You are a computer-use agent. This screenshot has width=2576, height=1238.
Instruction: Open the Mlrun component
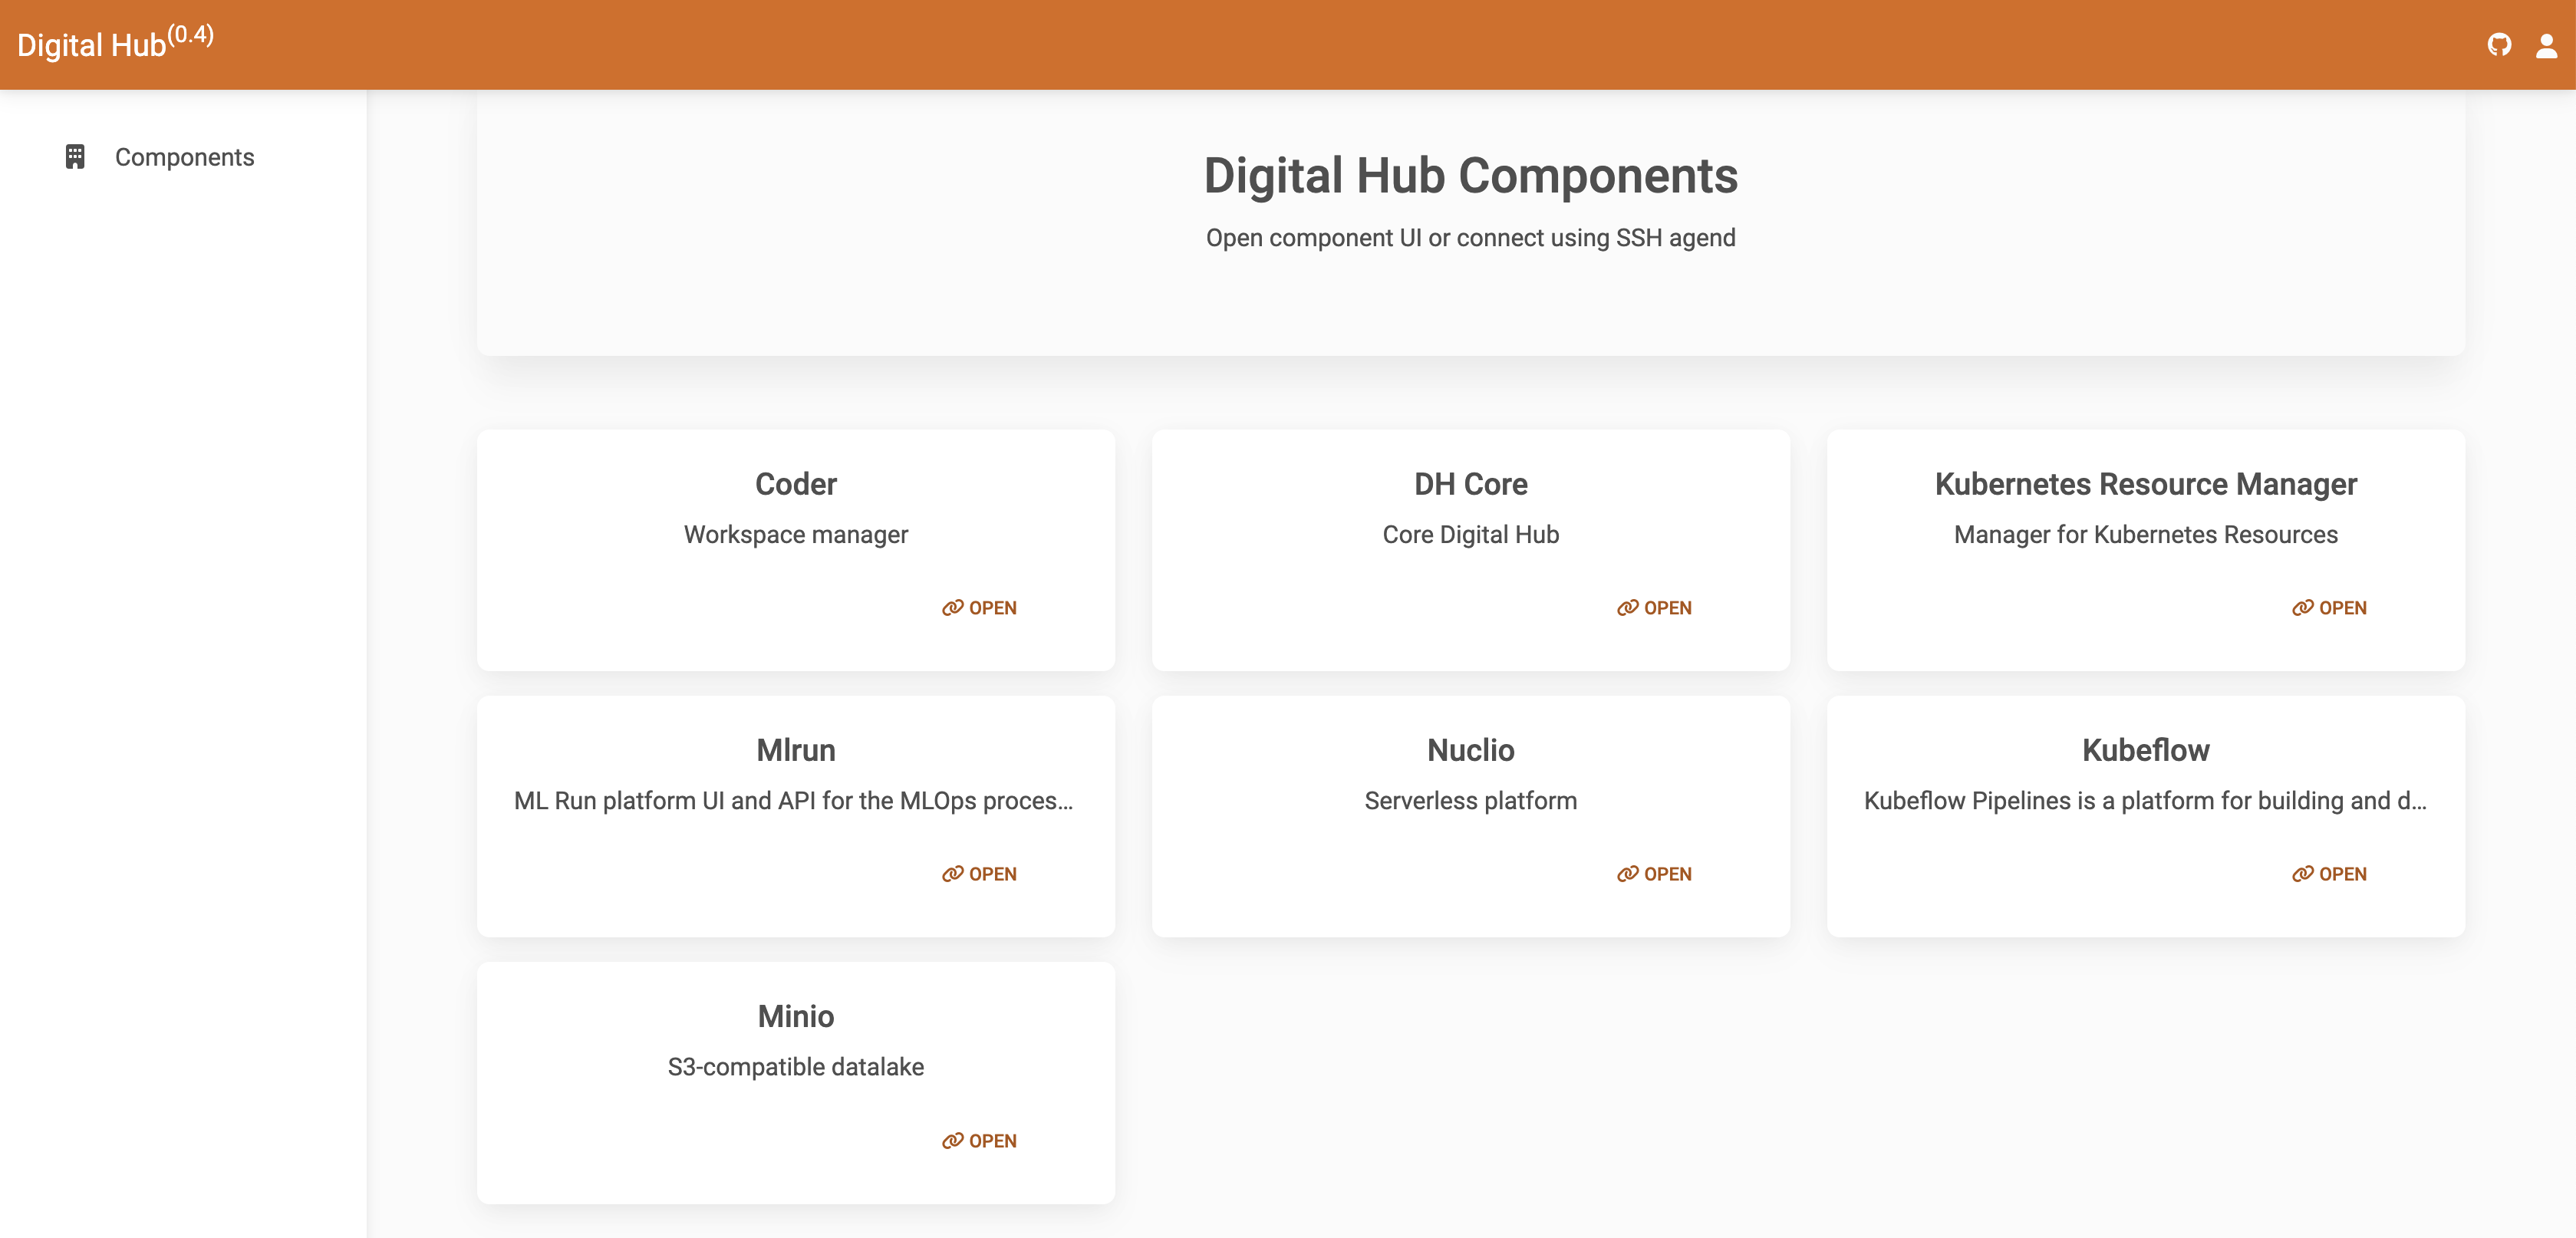tap(979, 874)
